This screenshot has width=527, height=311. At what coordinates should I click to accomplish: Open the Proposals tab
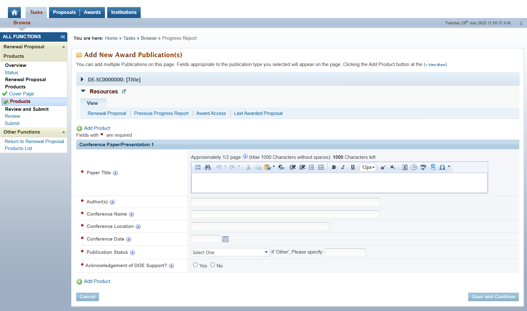click(x=64, y=12)
